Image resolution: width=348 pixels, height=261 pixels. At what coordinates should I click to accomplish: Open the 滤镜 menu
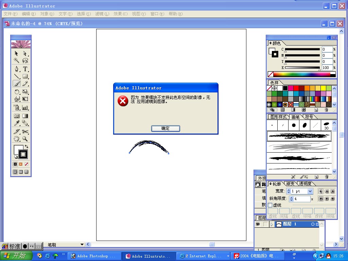[x=102, y=14]
